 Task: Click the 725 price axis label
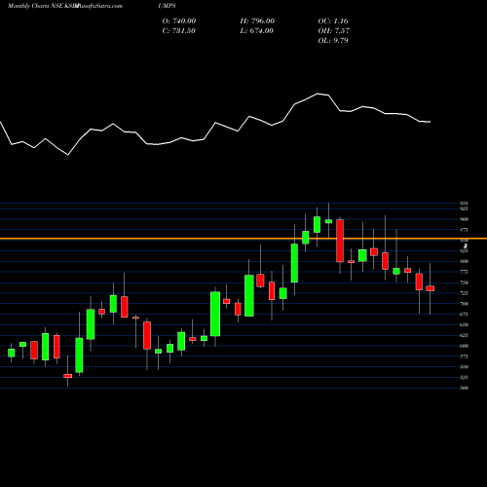click(x=464, y=293)
